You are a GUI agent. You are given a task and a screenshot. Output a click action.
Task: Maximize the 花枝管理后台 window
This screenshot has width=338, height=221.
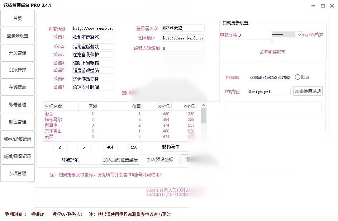click(x=323, y=6)
